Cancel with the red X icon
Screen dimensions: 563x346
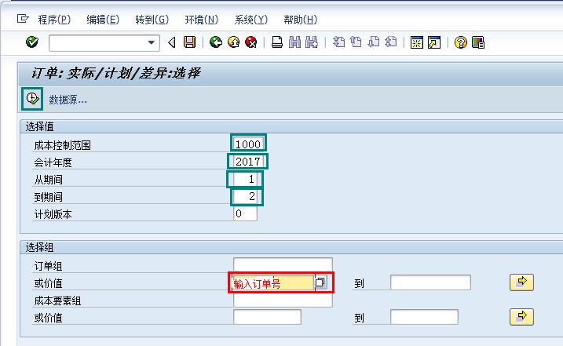(251, 42)
